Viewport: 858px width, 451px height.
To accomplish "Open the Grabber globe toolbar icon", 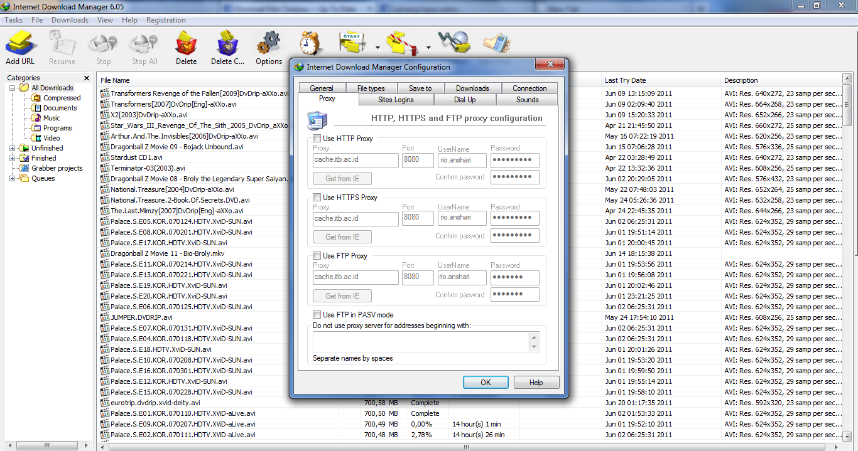I will (x=453, y=43).
